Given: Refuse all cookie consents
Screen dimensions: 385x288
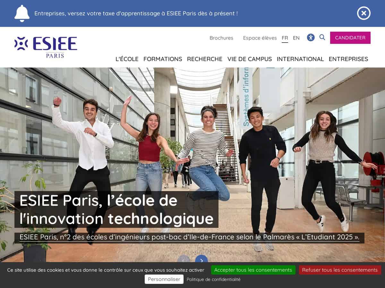Looking at the screenshot, I should coord(340,270).
